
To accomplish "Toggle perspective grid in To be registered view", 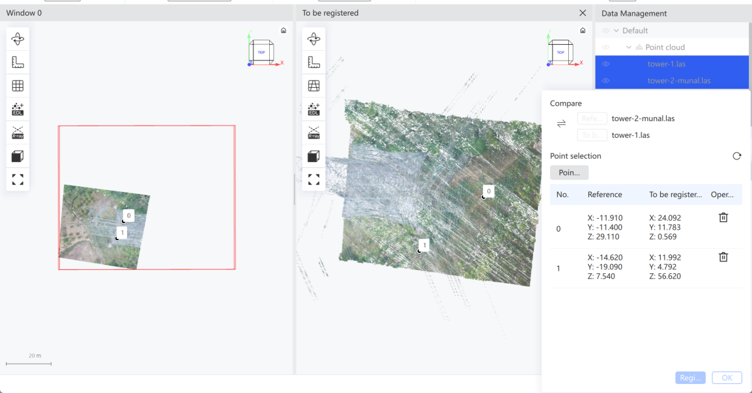I will click(313, 86).
